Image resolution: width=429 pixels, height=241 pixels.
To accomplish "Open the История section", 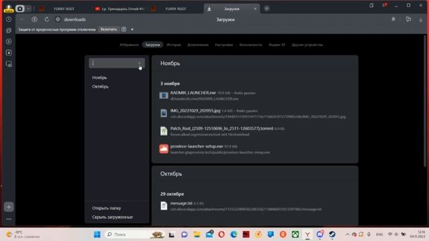I will (x=174, y=45).
